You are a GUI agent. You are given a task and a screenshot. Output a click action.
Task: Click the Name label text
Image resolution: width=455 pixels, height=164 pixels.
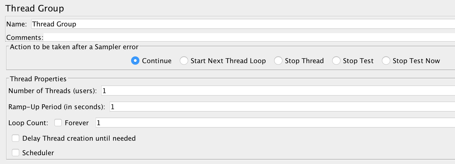click(x=17, y=24)
